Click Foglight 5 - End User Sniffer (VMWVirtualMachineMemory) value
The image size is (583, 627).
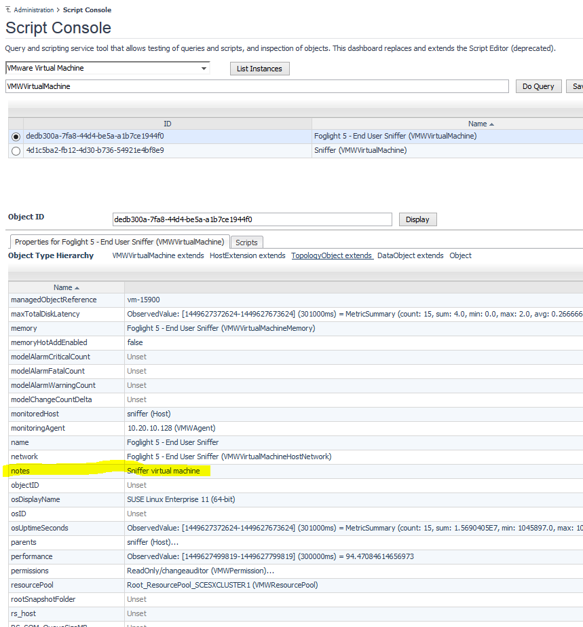[221, 328]
